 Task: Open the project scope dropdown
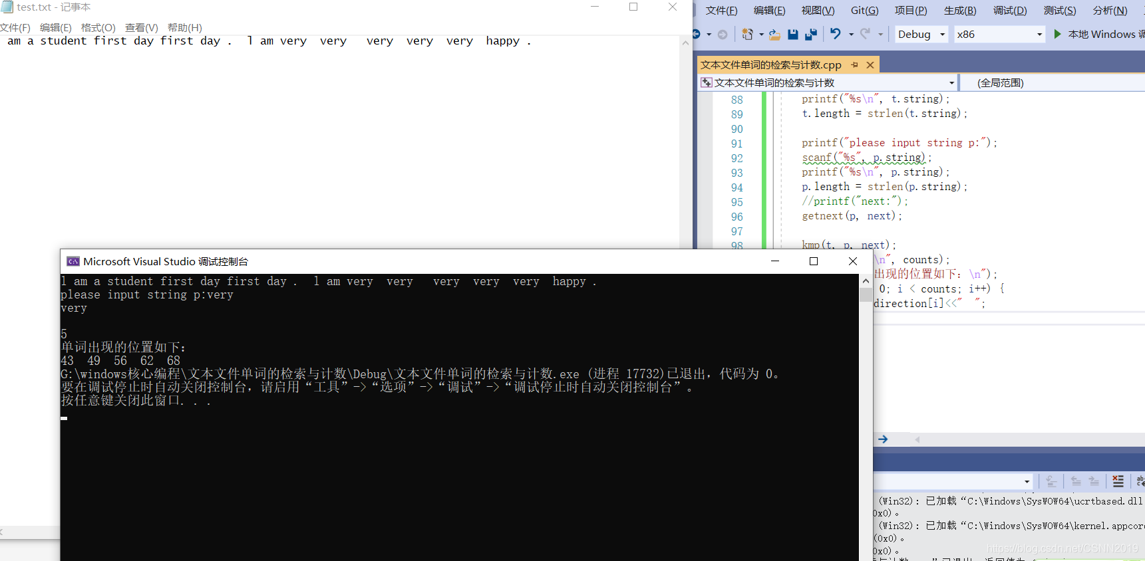tap(828, 82)
